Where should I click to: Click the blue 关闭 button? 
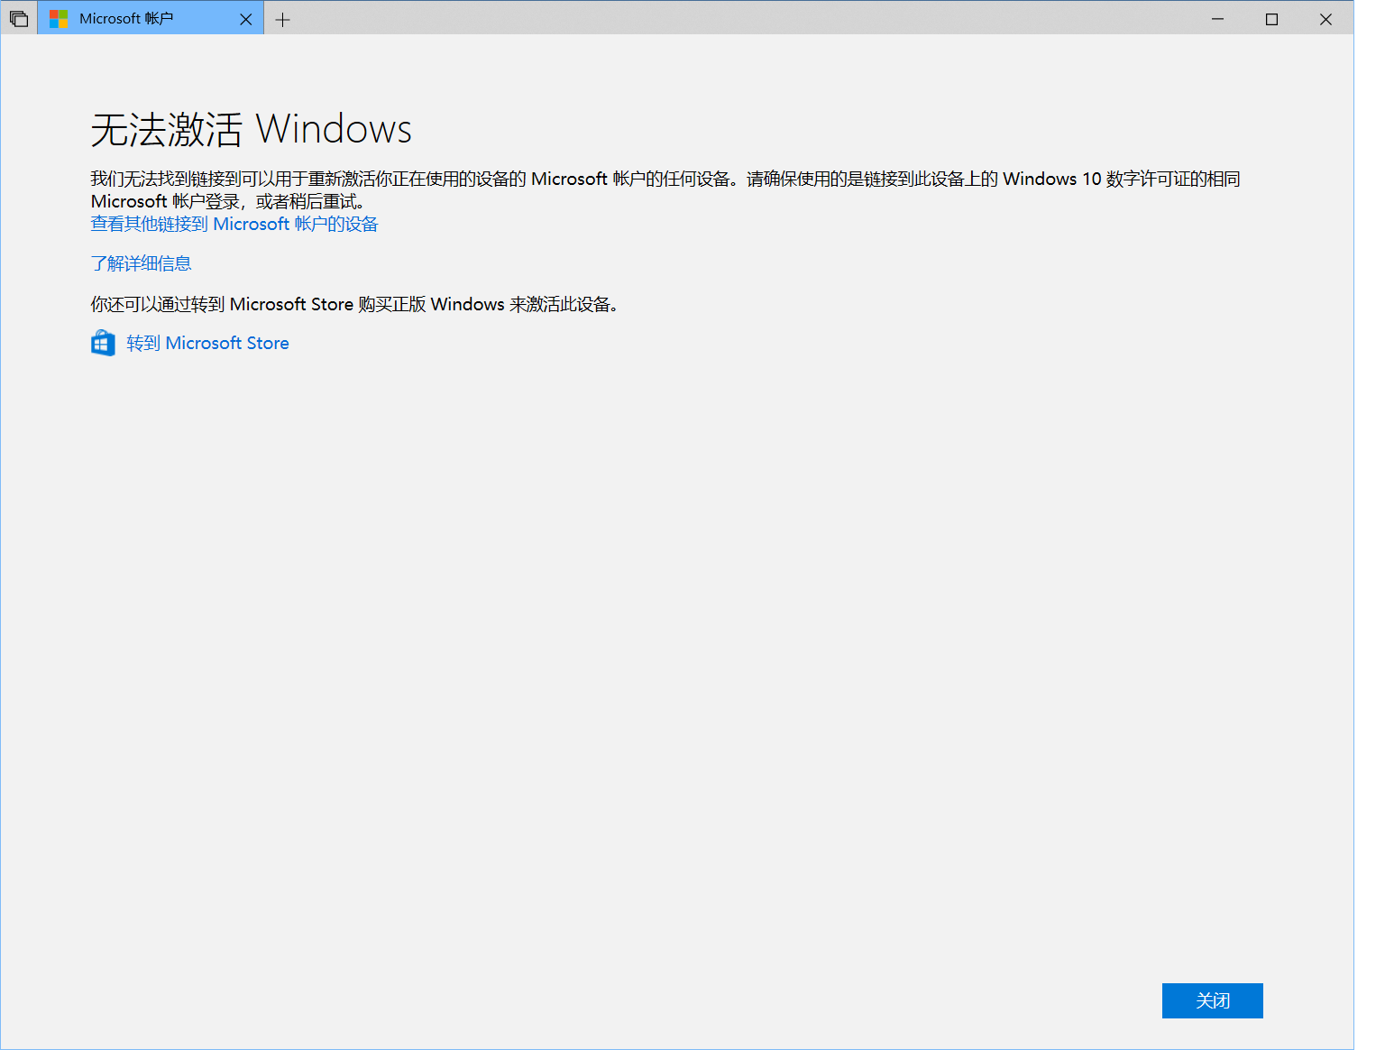tap(1212, 1000)
